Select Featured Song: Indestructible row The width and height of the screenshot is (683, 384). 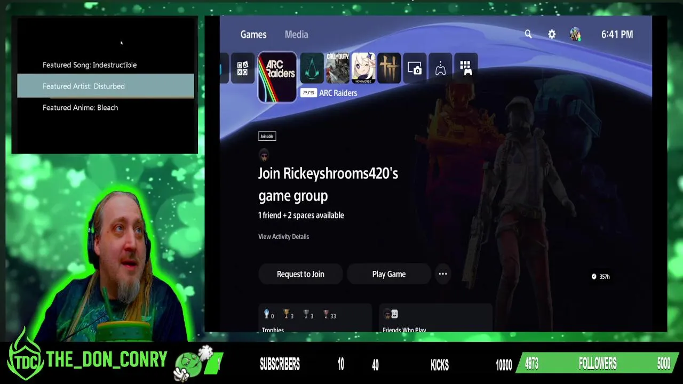[106, 65]
